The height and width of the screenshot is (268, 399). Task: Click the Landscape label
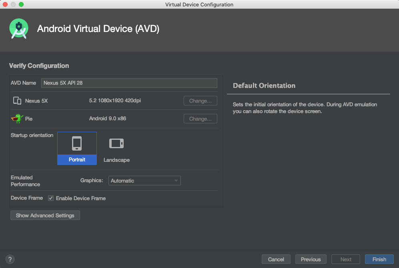[x=116, y=160]
